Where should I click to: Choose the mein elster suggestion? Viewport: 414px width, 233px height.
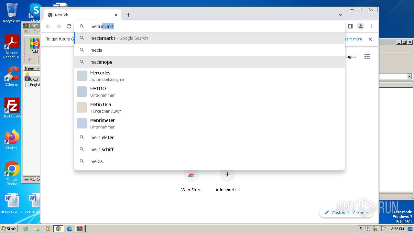[210, 138]
